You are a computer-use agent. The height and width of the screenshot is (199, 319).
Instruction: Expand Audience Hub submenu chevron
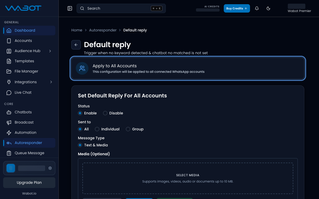coord(50,51)
